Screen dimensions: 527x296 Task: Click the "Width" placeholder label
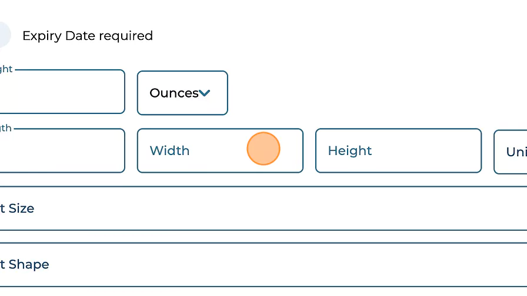pos(169,151)
